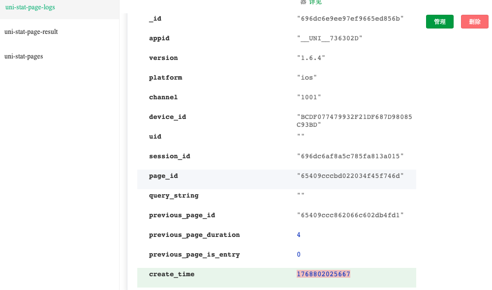Click the previous_page_is_entry value 0
Viewport: 492px width, 290px height.
coord(299,255)
